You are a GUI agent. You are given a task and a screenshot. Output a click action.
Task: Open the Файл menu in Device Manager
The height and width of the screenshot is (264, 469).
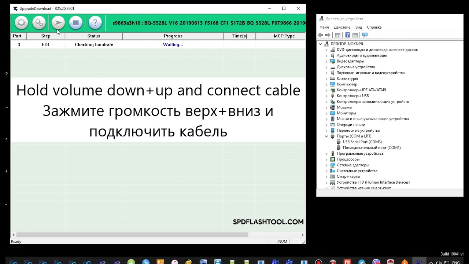click(324, 27)
